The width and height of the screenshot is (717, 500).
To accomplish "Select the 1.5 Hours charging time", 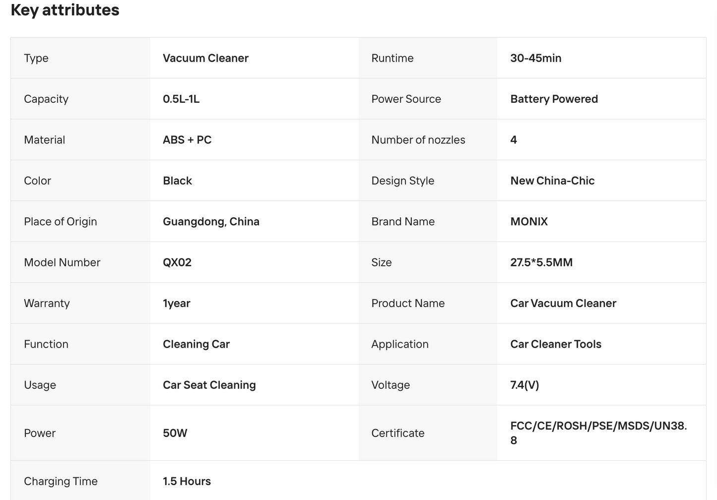I will pos(187,481).
